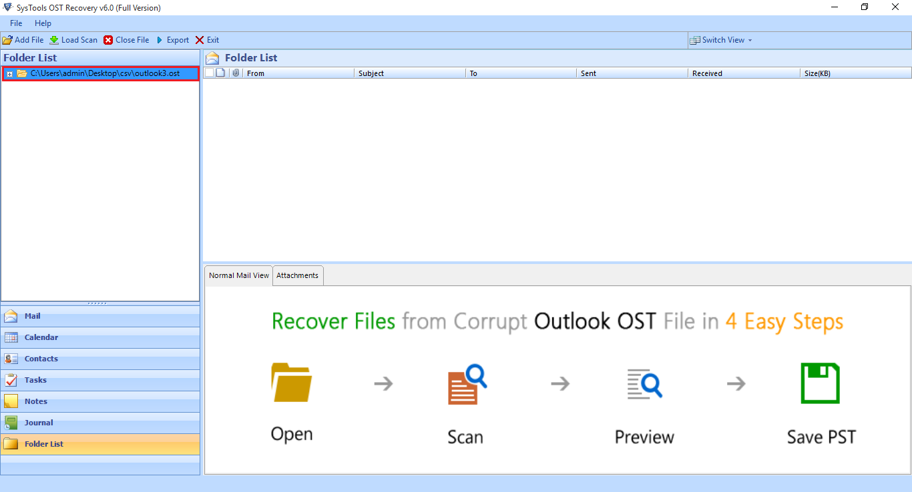Click the red Close File icon

tap(108, 40)
